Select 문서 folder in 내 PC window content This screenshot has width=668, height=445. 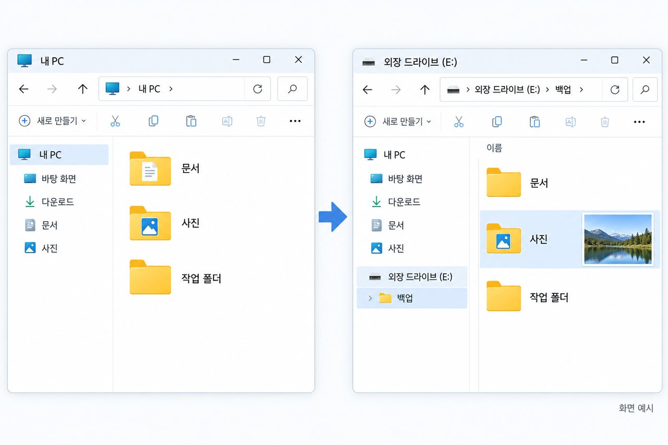(x=165, y=169)
